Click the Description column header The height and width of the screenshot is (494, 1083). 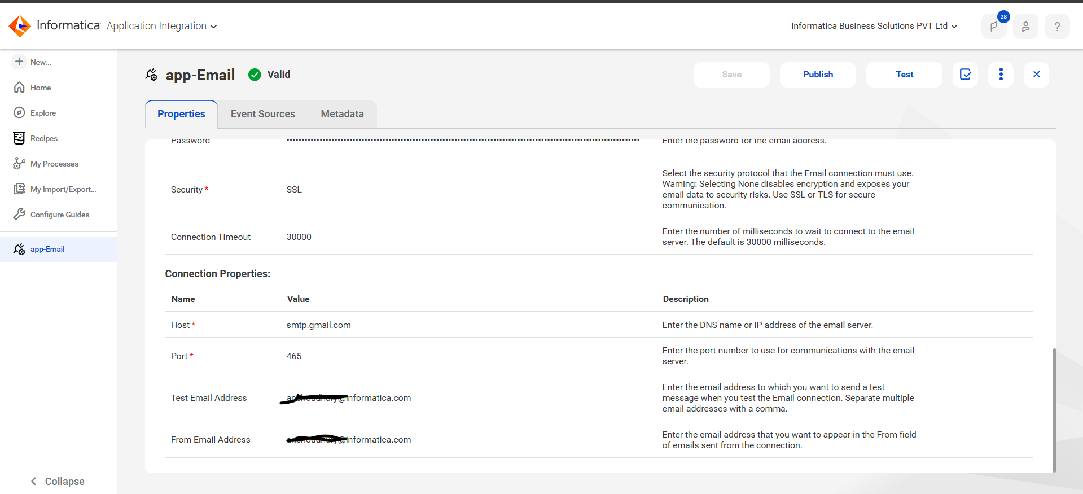[x=686, y=299]
